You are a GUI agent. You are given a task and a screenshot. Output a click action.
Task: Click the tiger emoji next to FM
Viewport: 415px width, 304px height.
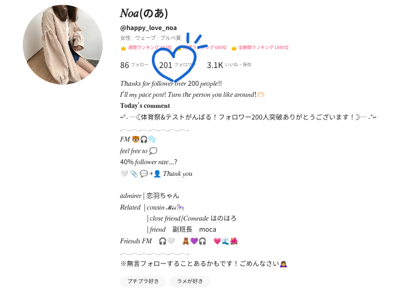(x=135, y=139)
